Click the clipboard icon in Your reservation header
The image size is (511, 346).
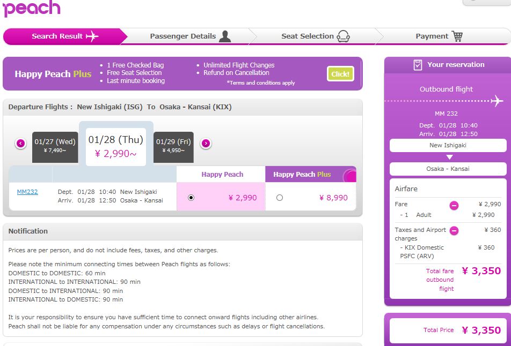pyautogui.click(x=418, y=65)
